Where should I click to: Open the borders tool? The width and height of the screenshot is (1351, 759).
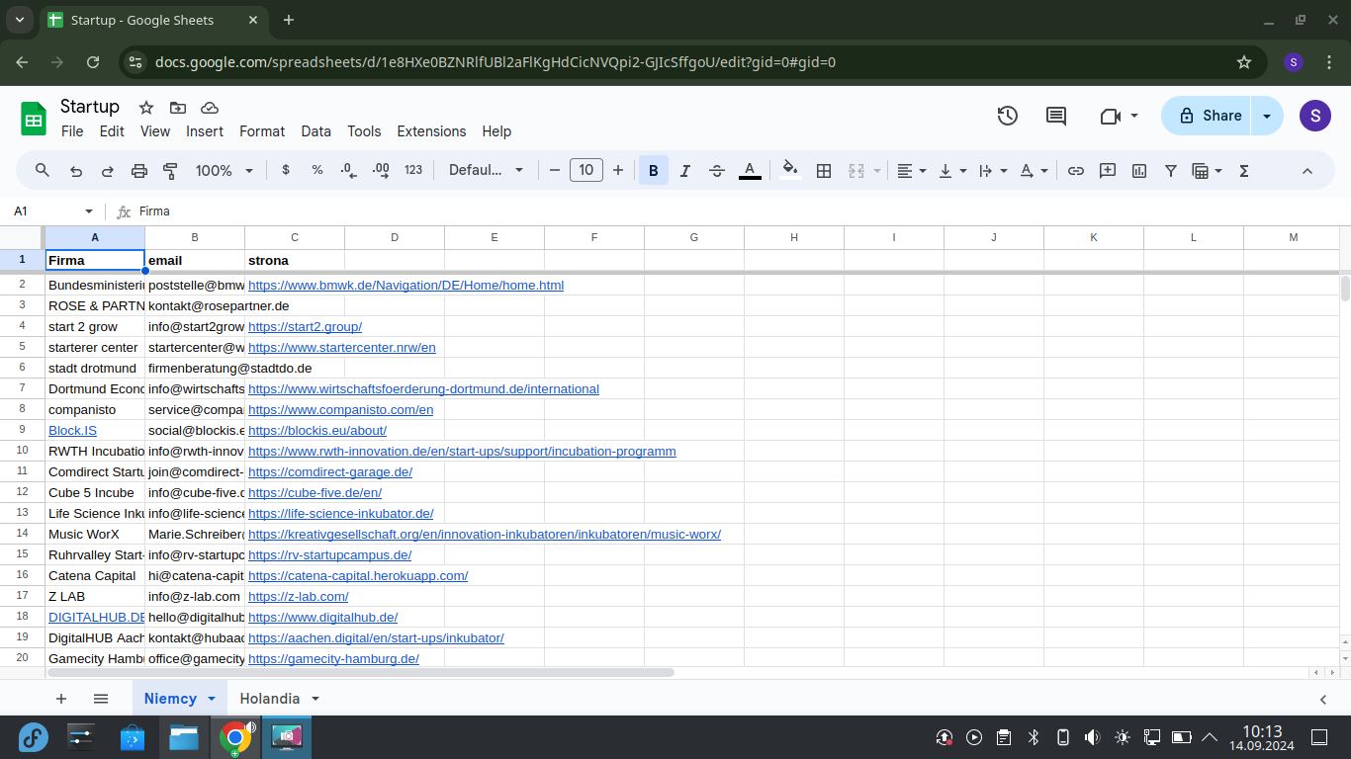coord(823,170)
